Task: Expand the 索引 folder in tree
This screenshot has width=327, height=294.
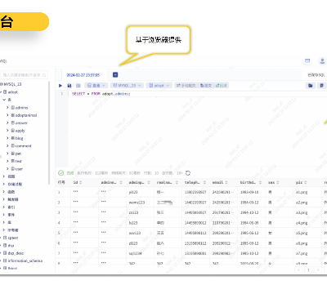Action: (x=4, y=207)
